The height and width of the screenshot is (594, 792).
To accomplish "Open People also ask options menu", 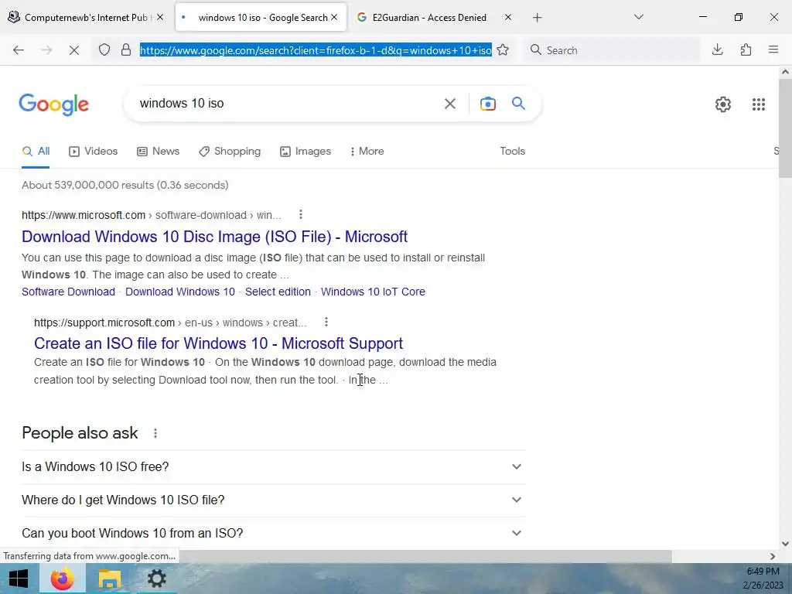I will (155, 433).
